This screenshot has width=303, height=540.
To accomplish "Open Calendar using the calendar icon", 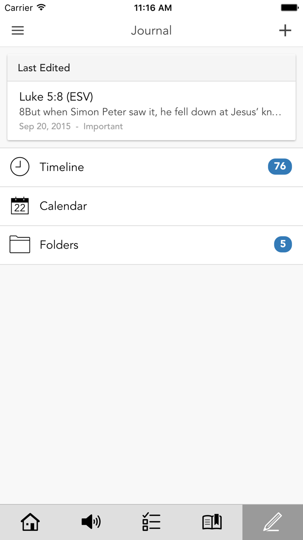I will 19,206.
